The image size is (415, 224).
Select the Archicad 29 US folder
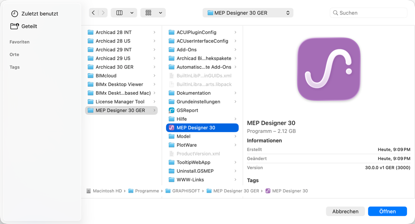click(x=121, y=58)
